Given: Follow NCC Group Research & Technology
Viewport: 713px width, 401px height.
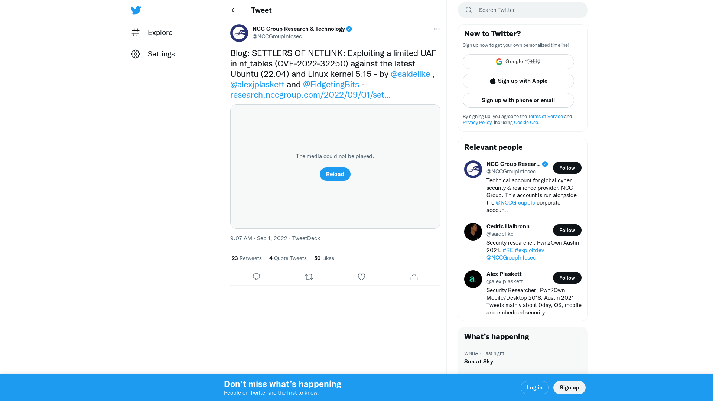Looking at the screenshot, I should point(567,168).
